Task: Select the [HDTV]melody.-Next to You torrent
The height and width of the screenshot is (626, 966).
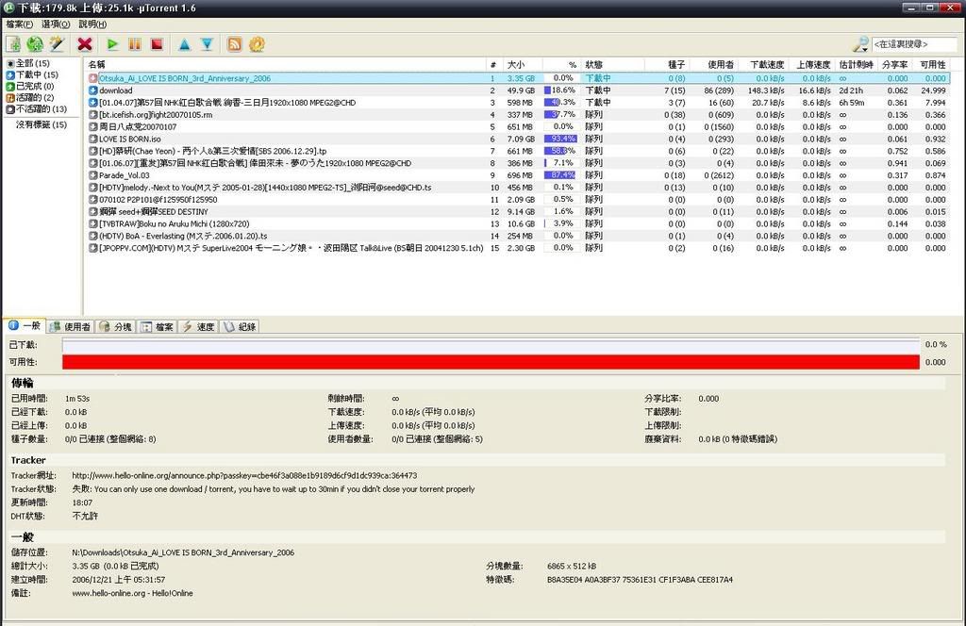Action: point(518,187)
